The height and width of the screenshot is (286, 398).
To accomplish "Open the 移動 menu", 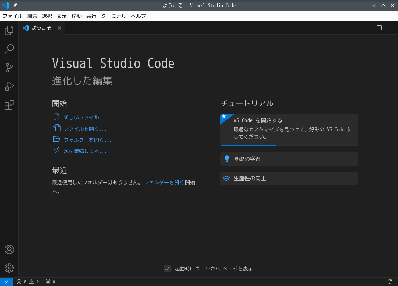I will [x=77, y=16].
